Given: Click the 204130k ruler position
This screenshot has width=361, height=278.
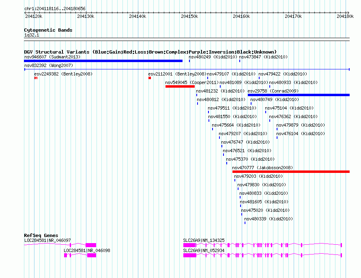Looking at the screenshot, I should (86, 16).
